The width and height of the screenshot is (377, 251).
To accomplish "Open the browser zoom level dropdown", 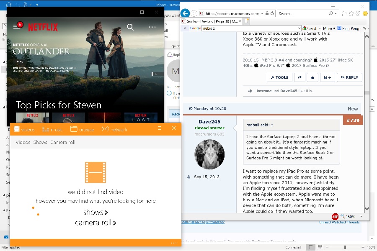I will tap(361, 216).
